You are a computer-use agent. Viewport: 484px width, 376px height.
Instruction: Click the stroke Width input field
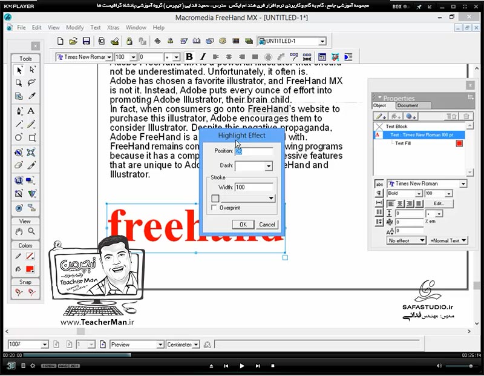click(x=254, y=187)
